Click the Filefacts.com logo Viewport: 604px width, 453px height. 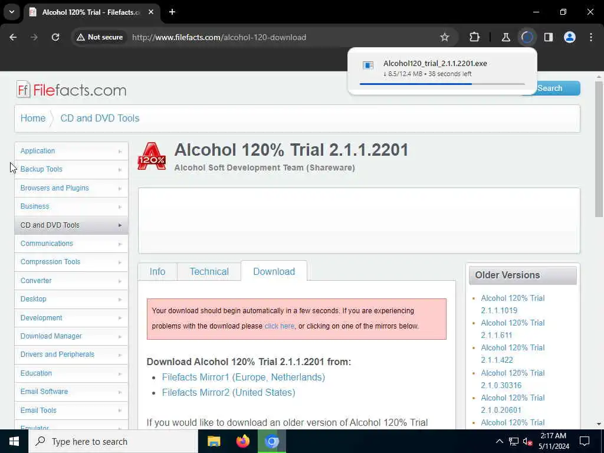coord(71,90)
